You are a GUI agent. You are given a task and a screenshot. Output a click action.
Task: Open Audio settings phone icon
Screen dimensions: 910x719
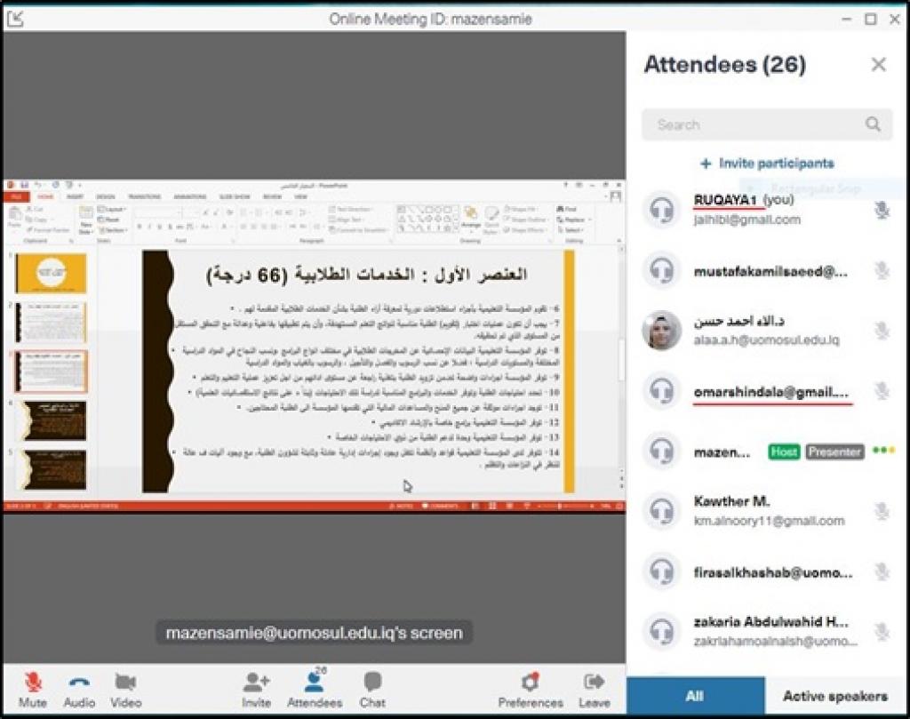[79, 683]
